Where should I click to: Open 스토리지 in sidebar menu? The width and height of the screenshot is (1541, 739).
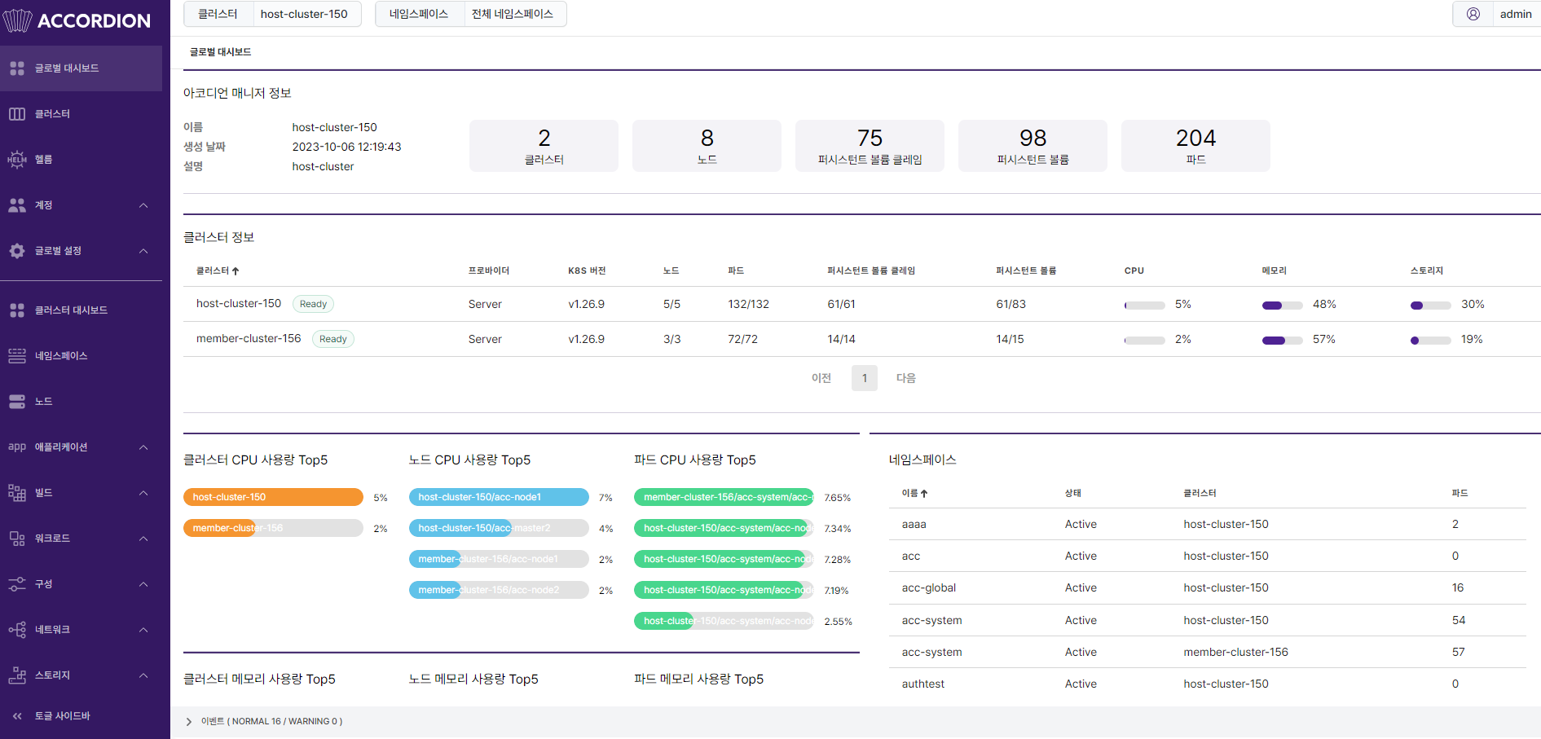coord(52,675)
